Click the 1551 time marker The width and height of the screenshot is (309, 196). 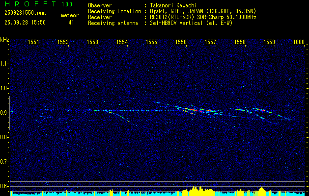(x=33, y=42)
